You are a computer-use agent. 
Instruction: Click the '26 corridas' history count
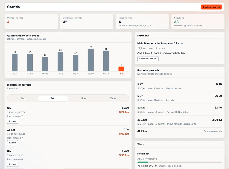click(x=13, y=88)
